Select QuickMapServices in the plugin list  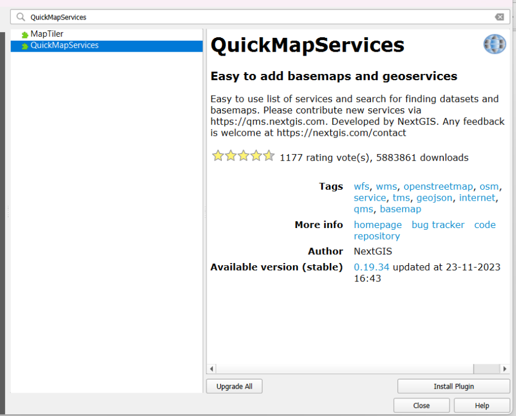pyautogui.click(x=64, y=45)
